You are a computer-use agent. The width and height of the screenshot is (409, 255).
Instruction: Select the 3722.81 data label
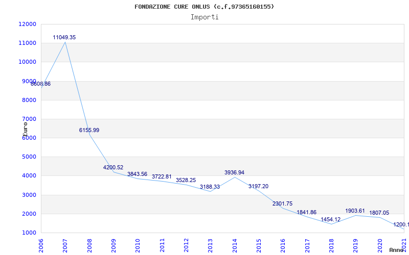(x=162, y=176)
